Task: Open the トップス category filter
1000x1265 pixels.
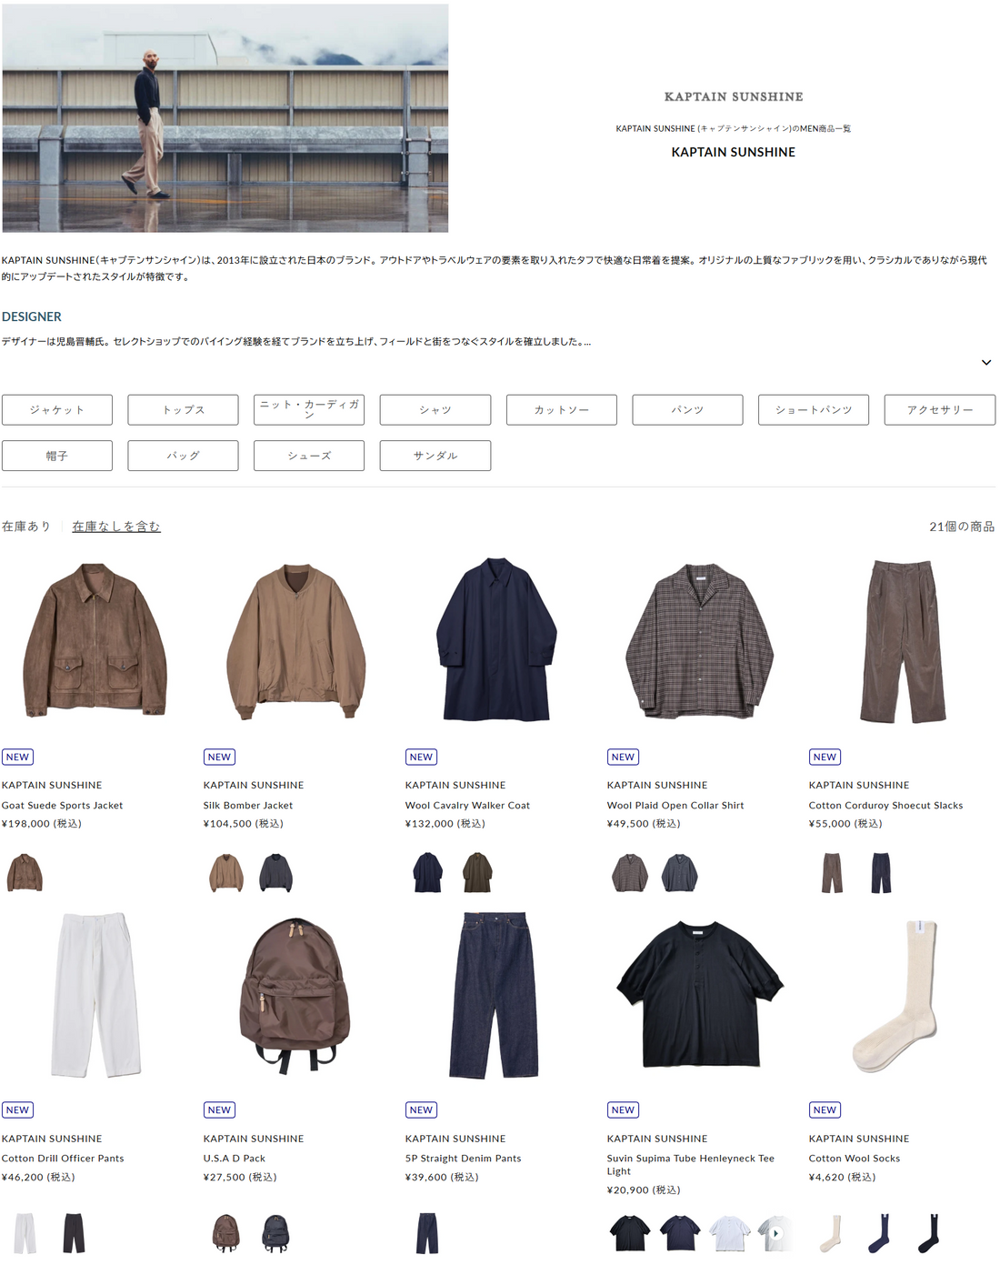Action: click(184, 410)
